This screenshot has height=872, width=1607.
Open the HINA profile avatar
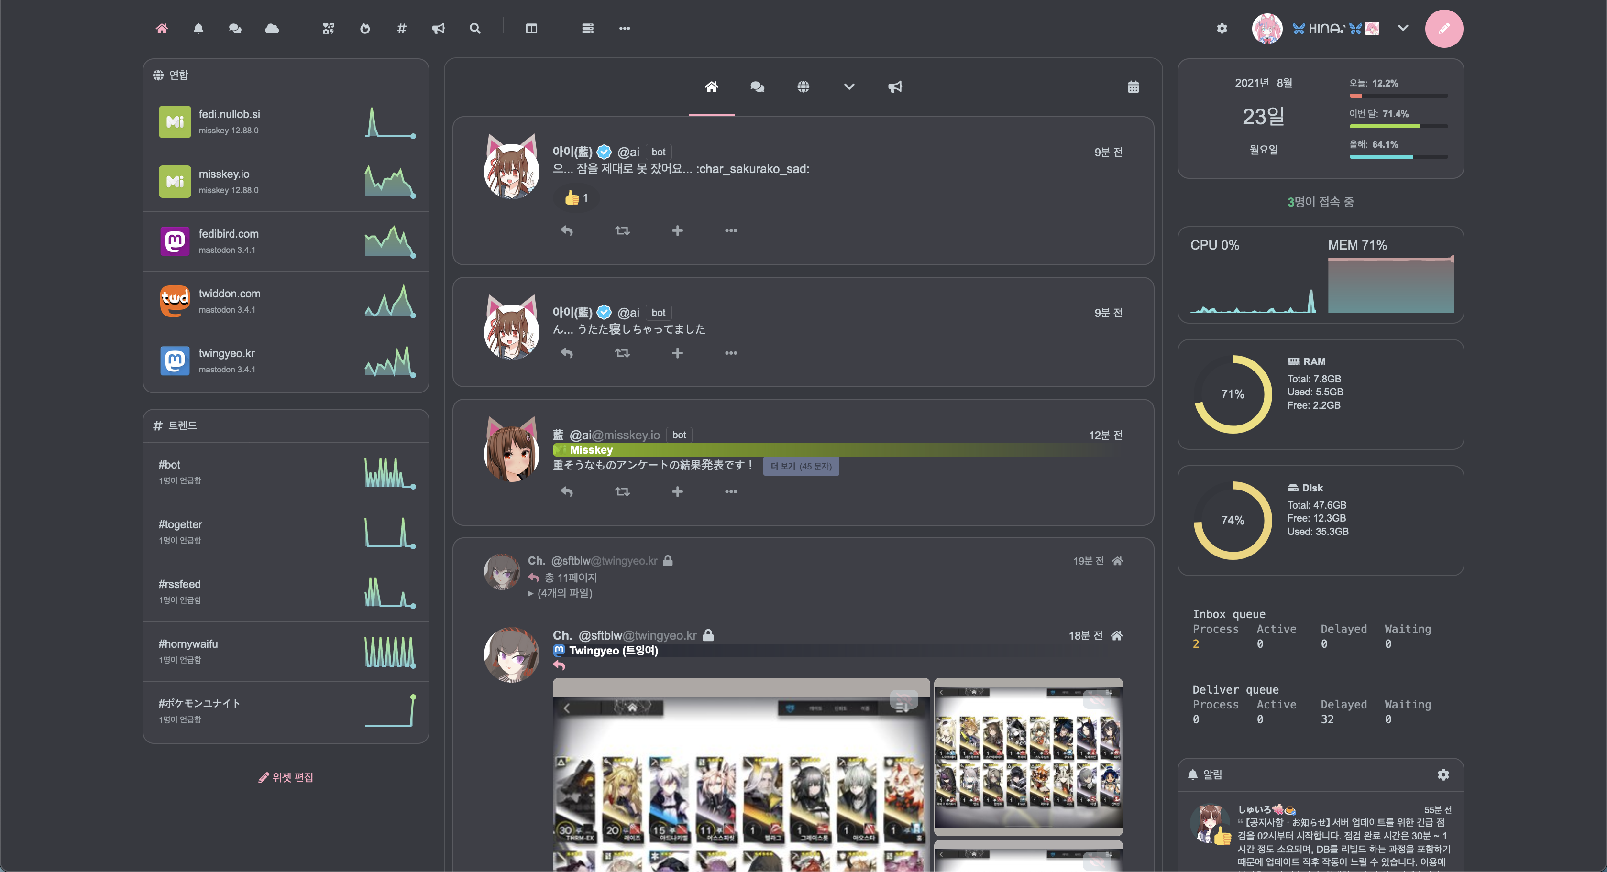pyautogui.click(x=1267, y=29)
